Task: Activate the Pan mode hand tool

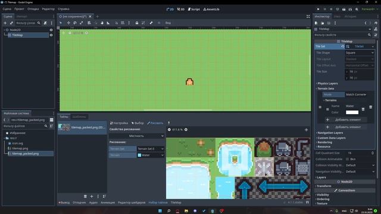Action: click(102, 23)
